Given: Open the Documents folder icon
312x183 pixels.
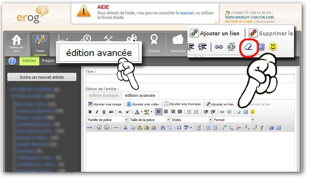Looking at the screenshot, I should pos(178,39).
